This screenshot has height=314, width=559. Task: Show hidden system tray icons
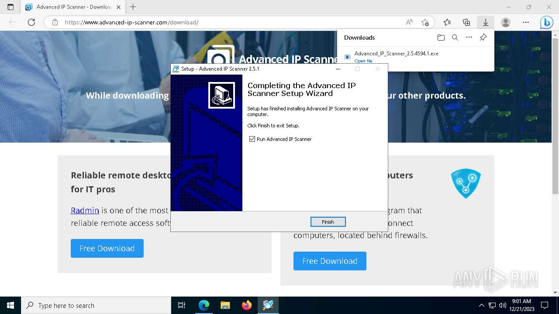[481, 305]
